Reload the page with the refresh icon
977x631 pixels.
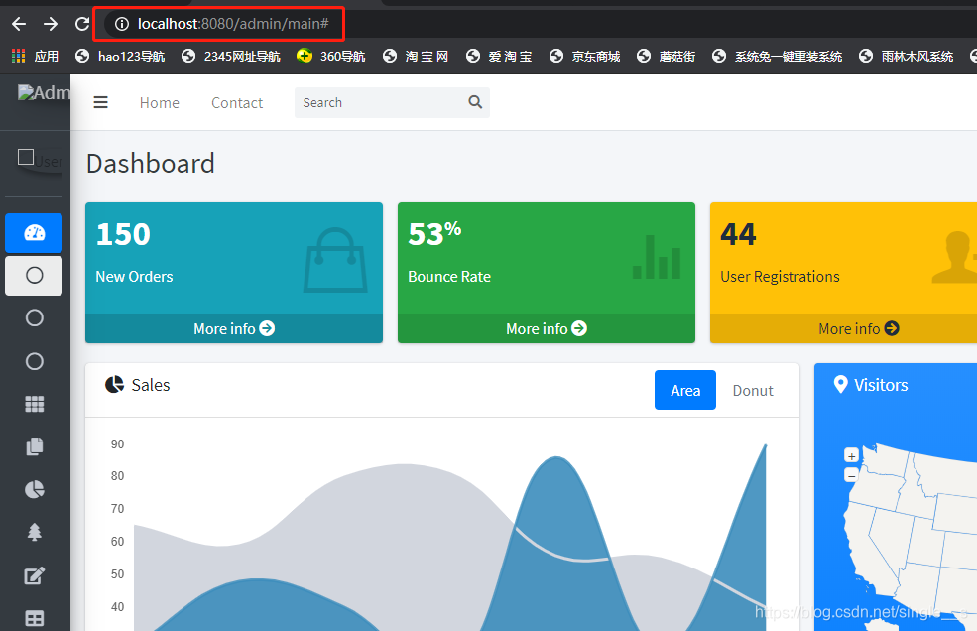[x=82, y=24]
